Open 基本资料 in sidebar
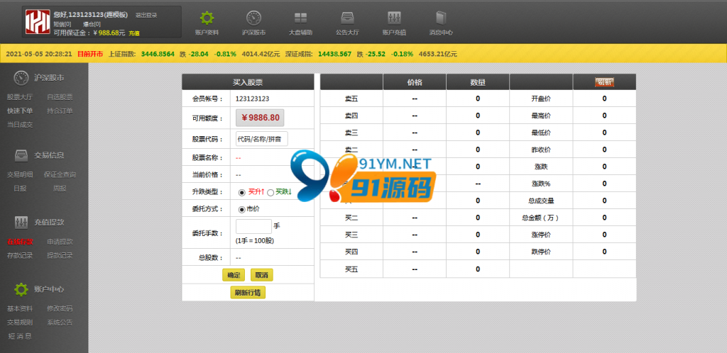The width and height of the screenshot is (727, 353). [20, 308]
